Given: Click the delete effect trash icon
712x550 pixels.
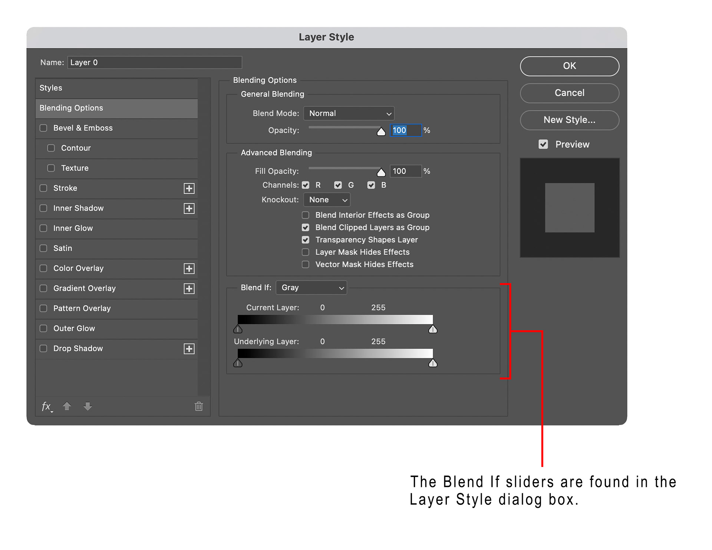Looking at the screenshot, I should click(199, 406).
